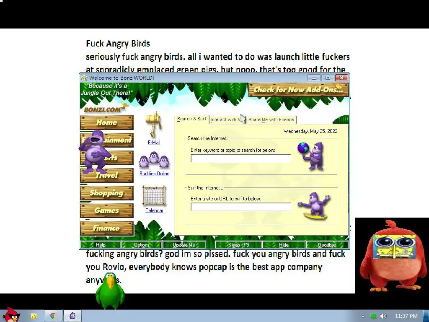429x322 pixels.
Task: Close the BonziWORLD window
Action: (x=341, y=78)
